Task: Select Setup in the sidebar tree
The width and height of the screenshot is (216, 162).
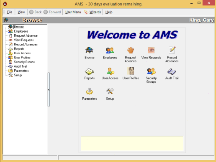Action: (x=18, y=75)
